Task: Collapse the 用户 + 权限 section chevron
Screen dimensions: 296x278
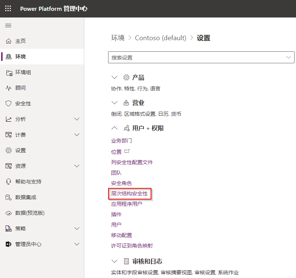Action: click(114, 128)
